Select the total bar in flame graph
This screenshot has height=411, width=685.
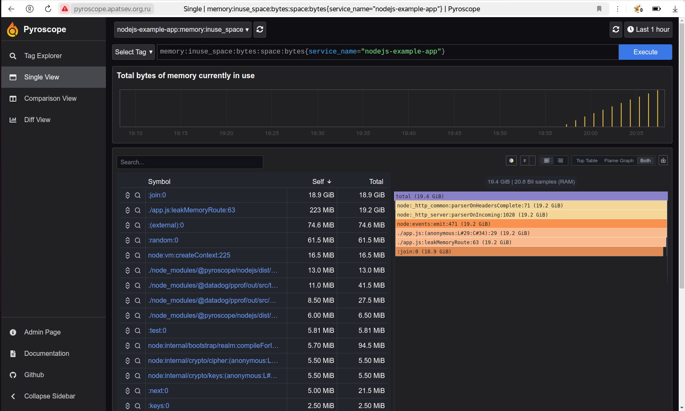coord(531,196)
